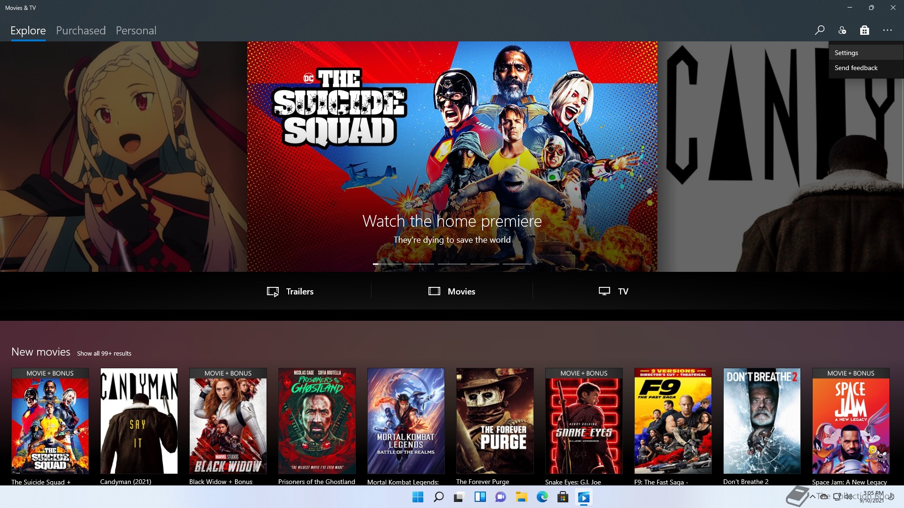Open the Windows Start button
904x508 pixels.
[418, 497]
